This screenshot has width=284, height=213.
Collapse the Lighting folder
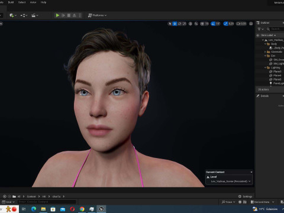[265, 67]
